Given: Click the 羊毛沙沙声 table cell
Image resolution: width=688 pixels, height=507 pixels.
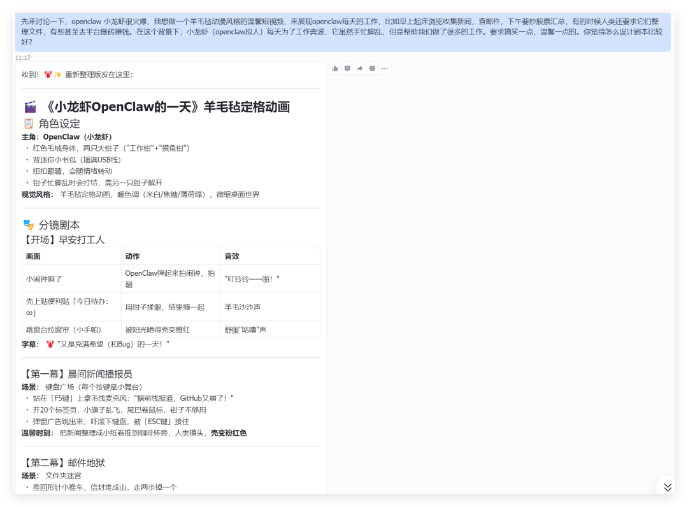Looking at the screenshot, I should (243, 307).
